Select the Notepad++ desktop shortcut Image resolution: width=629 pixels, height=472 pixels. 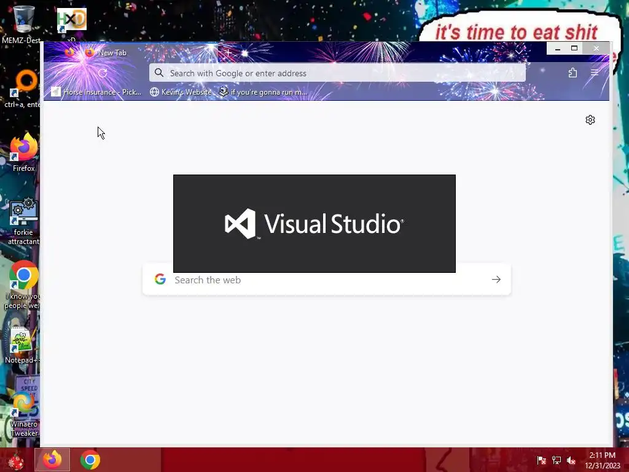(x=23, y=345)
